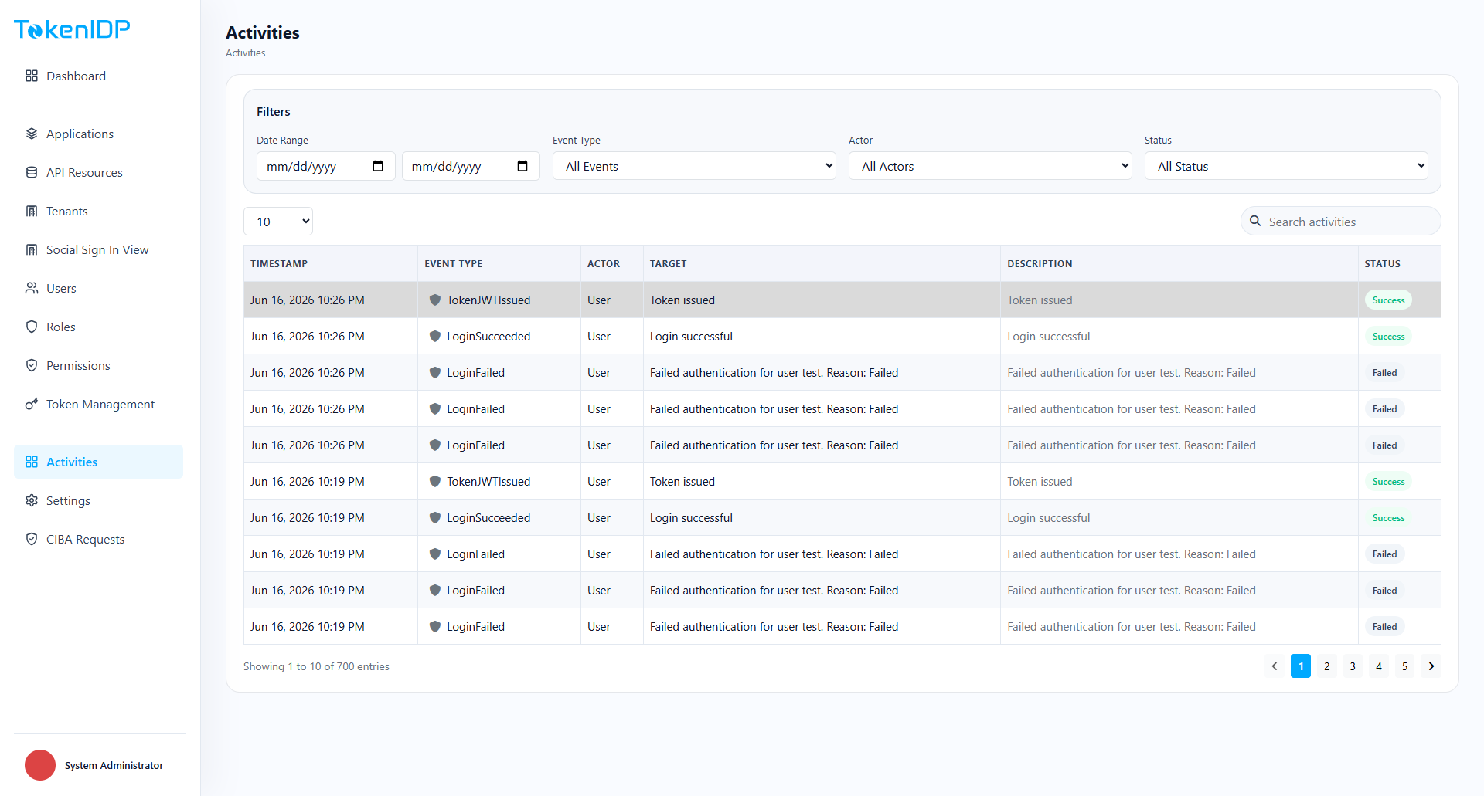Click the end date mm/dd/yyyy field

click(x=471, y=166)
